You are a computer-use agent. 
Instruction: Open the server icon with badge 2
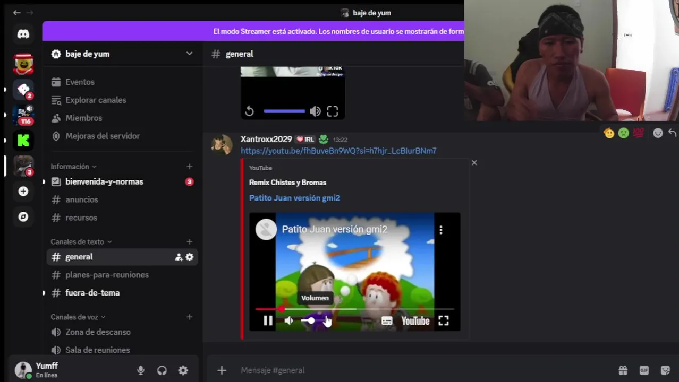tap(23, 90)
